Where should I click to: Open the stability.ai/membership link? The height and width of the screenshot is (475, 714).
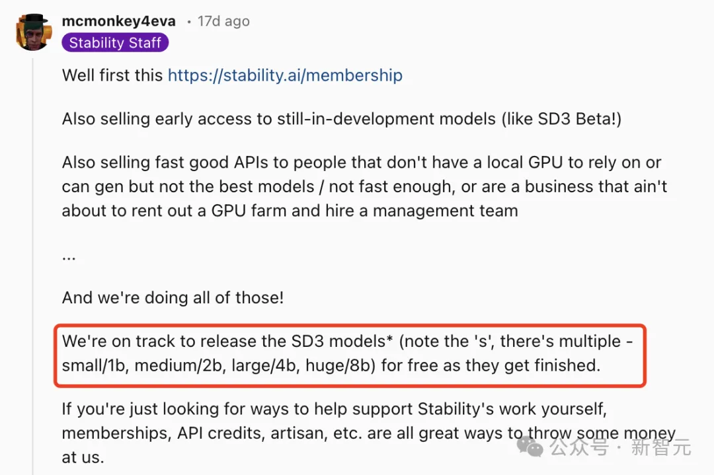(285, 75)
